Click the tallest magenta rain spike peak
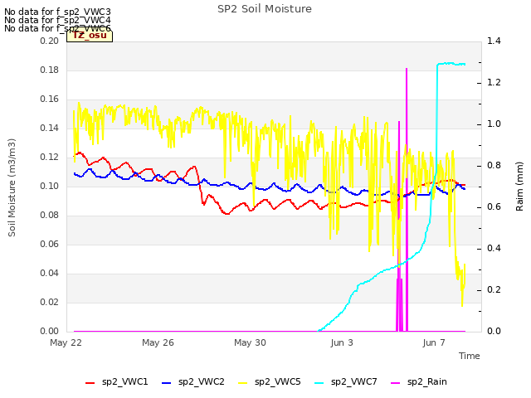531x398 pixels. coord(407,69)
